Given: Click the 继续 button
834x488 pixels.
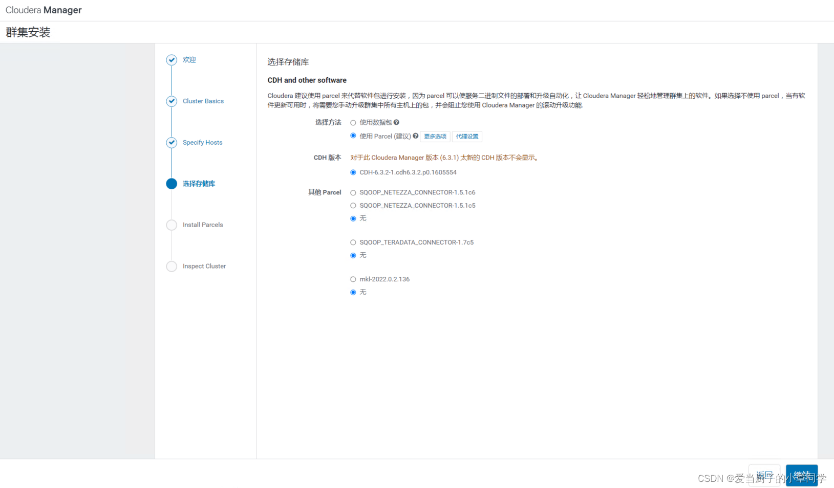Looking at the screenshot, I should tap(802, 475).
